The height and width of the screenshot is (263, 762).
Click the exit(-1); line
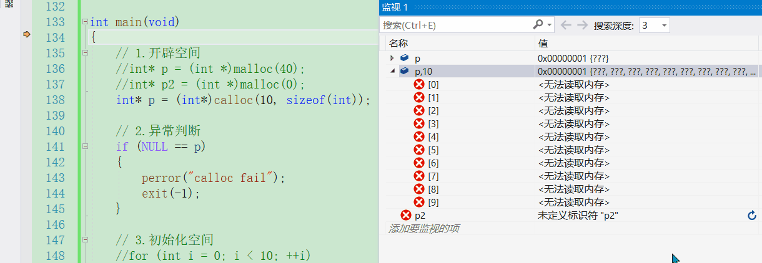(x=171, y=193)
